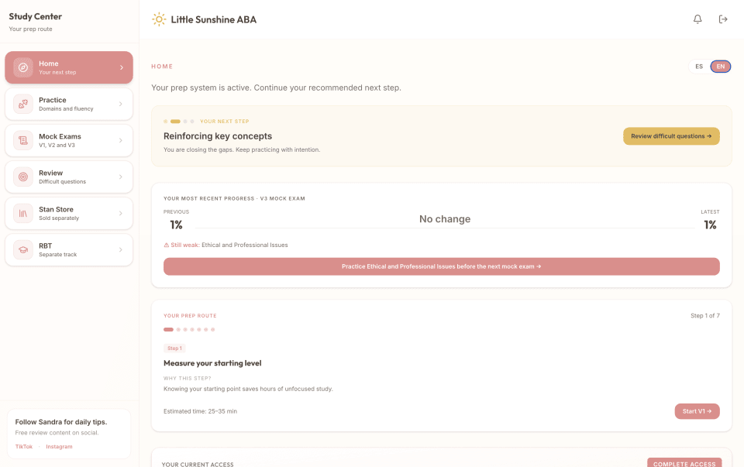Viewport: 744px width, 467px height.
Task: Click the 'YOUR CURRENT ACCESS' label
Action: point(198,464)
